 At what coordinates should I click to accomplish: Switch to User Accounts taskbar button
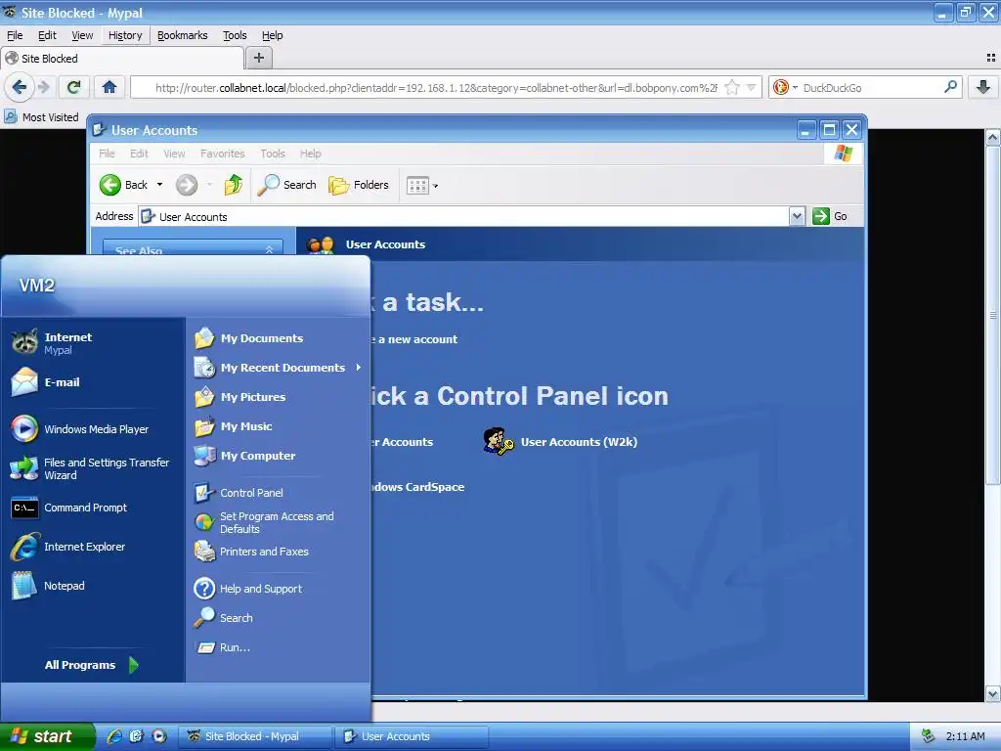click(x=412, y=736)
